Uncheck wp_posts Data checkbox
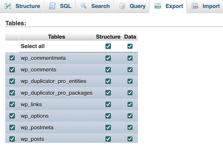223x150 pixels. tap(130, 139)
